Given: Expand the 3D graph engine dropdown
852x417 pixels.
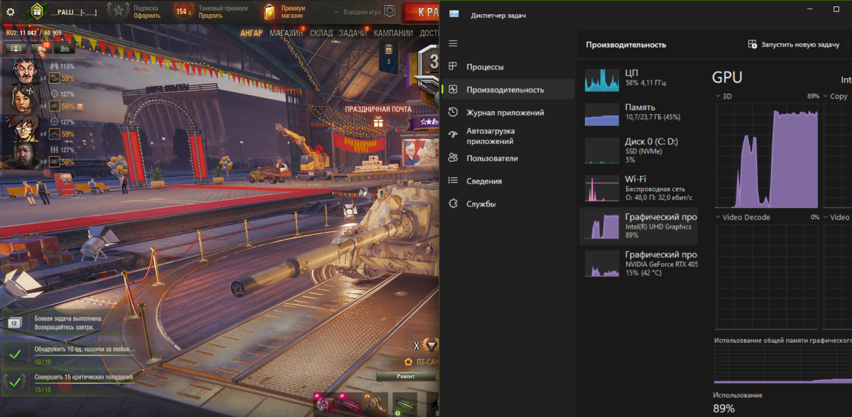Looking at the screenshot, I should tap(719, 96).
